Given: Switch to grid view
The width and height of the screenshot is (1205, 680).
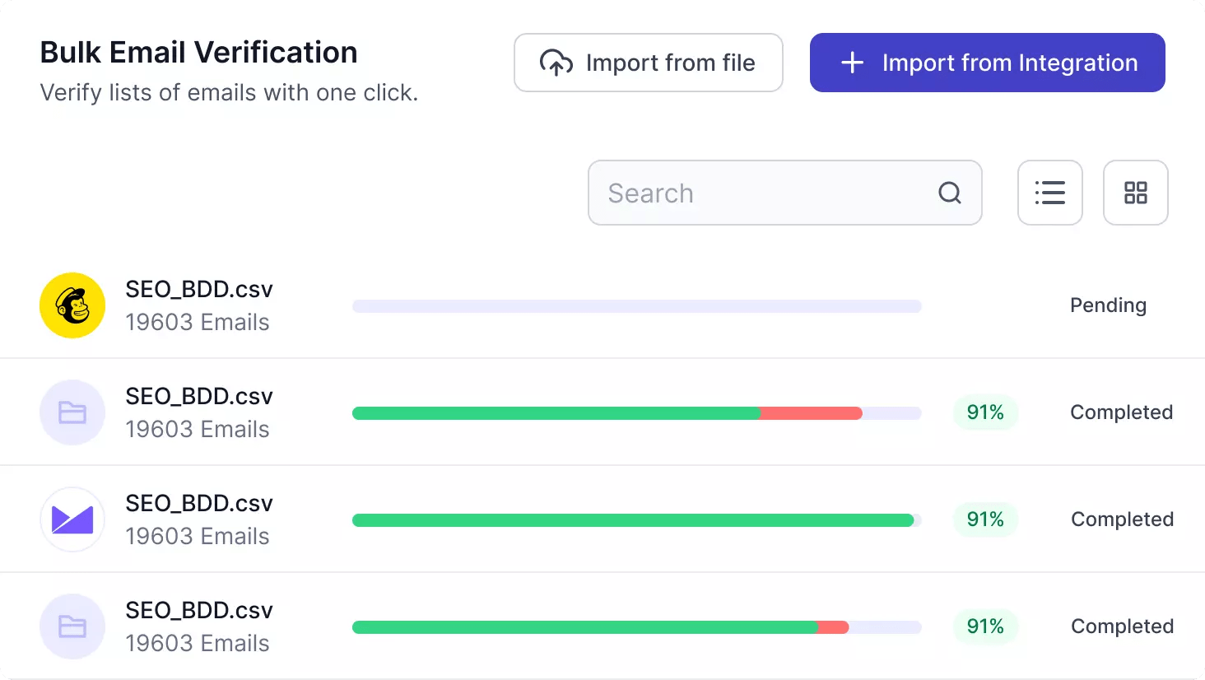Looking at the screenshot, I should pyautogui.click(x=1135, y=193).
